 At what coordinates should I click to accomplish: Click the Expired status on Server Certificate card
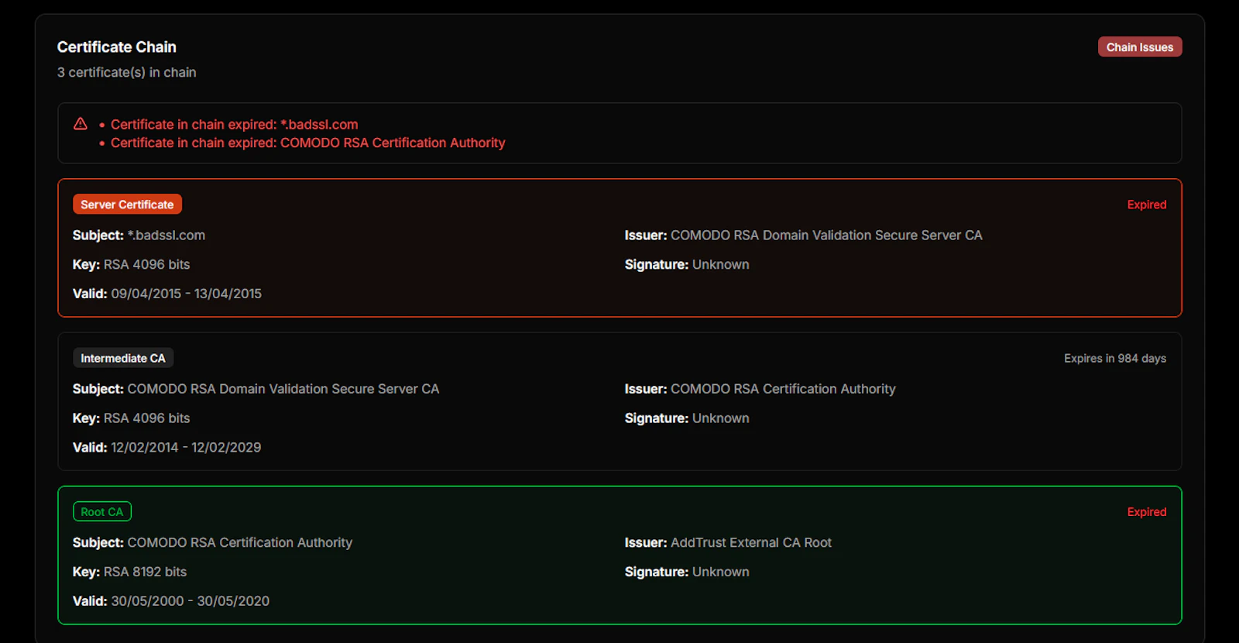coord(1147,205)
